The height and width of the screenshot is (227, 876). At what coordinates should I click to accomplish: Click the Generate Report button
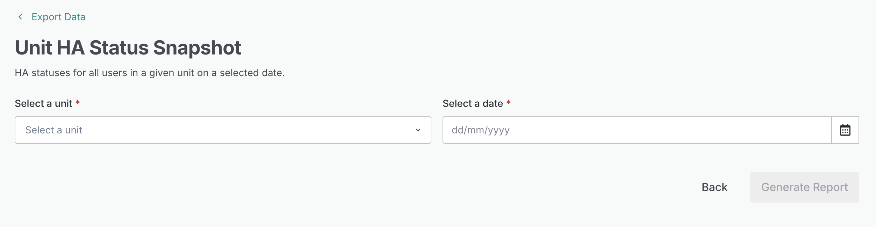tap(804, 187)
